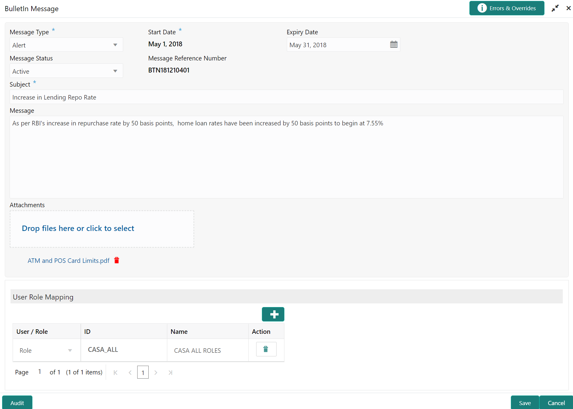Click the Name column header
Image resolution: width=573 pixels, height=409 pixels.
(x=208, y=331)
